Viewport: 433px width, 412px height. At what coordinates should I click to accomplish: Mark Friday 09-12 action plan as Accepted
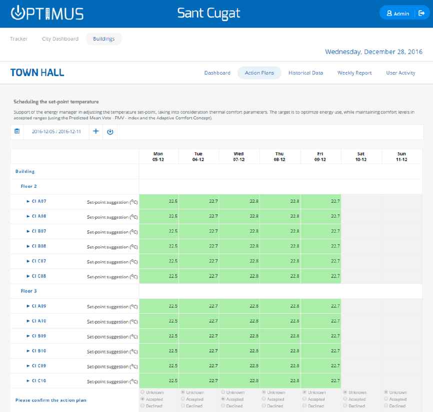click(305, 399)
